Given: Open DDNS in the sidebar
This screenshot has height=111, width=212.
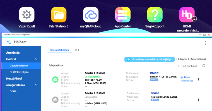Looking at the screenshot, I should point(13,92).
